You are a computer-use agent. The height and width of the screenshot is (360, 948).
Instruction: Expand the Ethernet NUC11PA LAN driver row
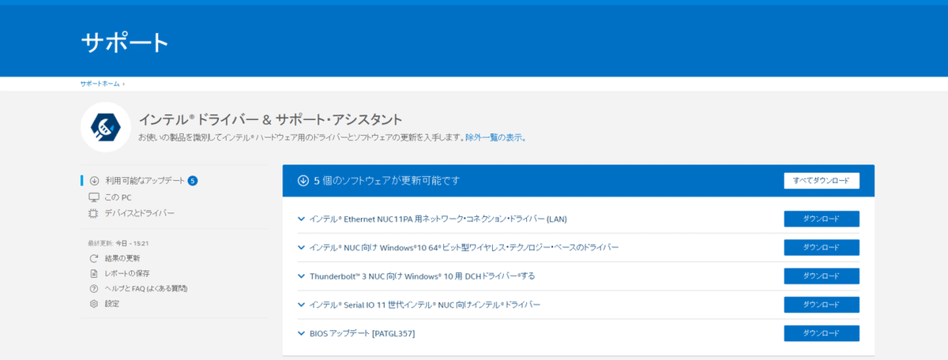click(301, 219)
